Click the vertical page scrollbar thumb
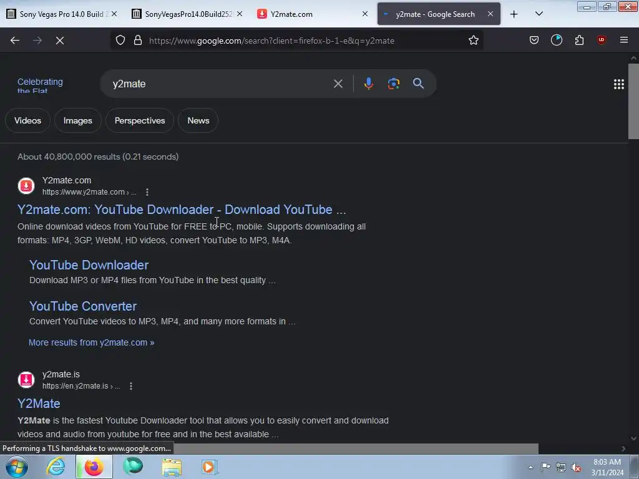Image resolution: width=639 pixels, height=479 pixels. [x=633, y=101]
